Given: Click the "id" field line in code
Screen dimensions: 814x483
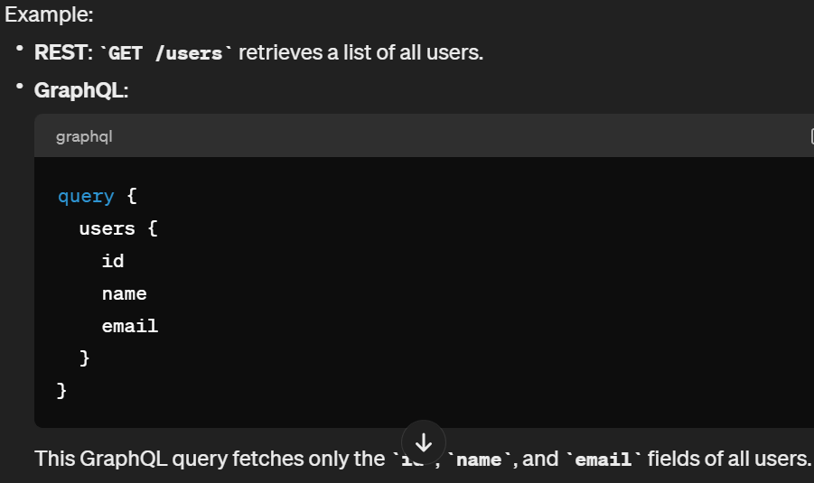Looking at the screenshot, I should tap(113, 261).
